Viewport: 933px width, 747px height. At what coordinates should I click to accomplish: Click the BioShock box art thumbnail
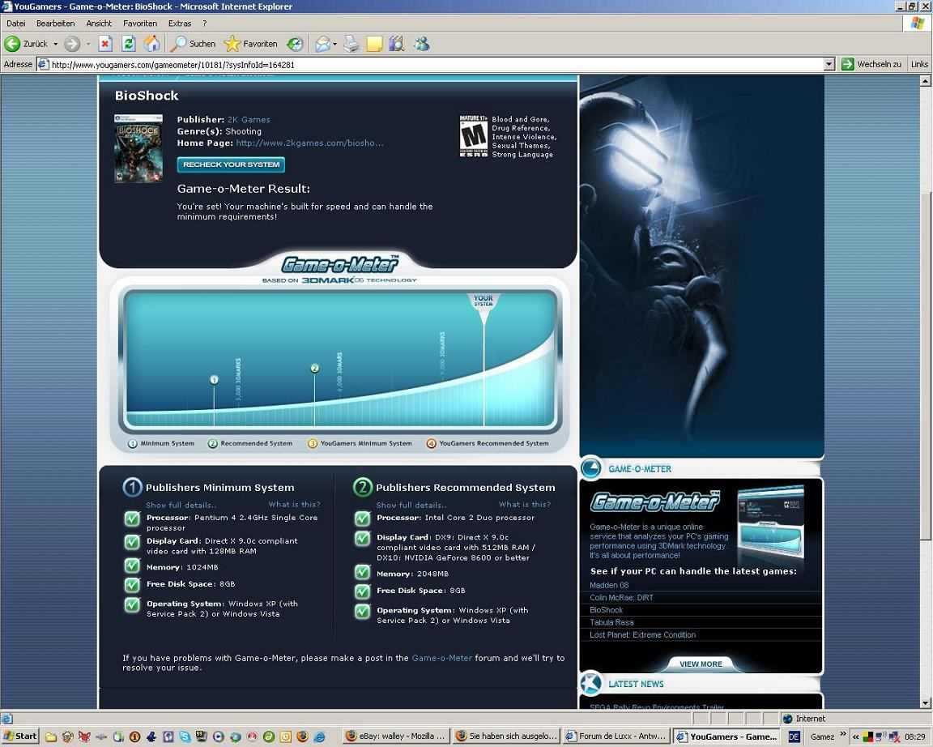coord(138,148)
